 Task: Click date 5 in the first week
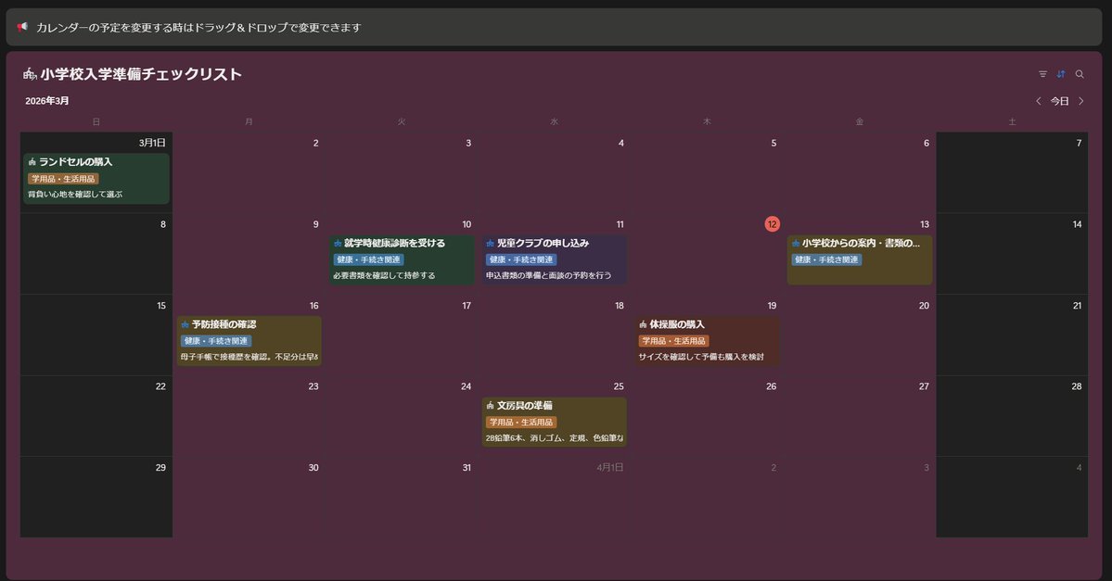click(x=773, y=143)
